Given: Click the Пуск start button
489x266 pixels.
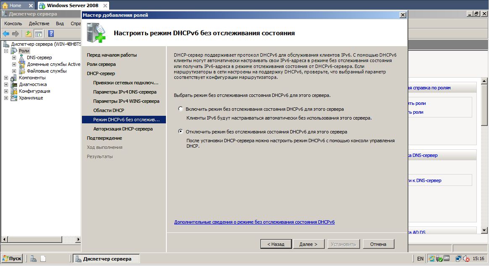Looking at the screenshot, I should pos(12,258).
